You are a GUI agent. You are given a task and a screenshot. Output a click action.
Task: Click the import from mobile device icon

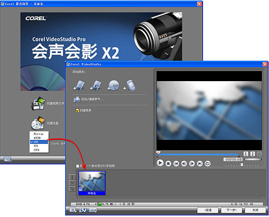[130, 85]
